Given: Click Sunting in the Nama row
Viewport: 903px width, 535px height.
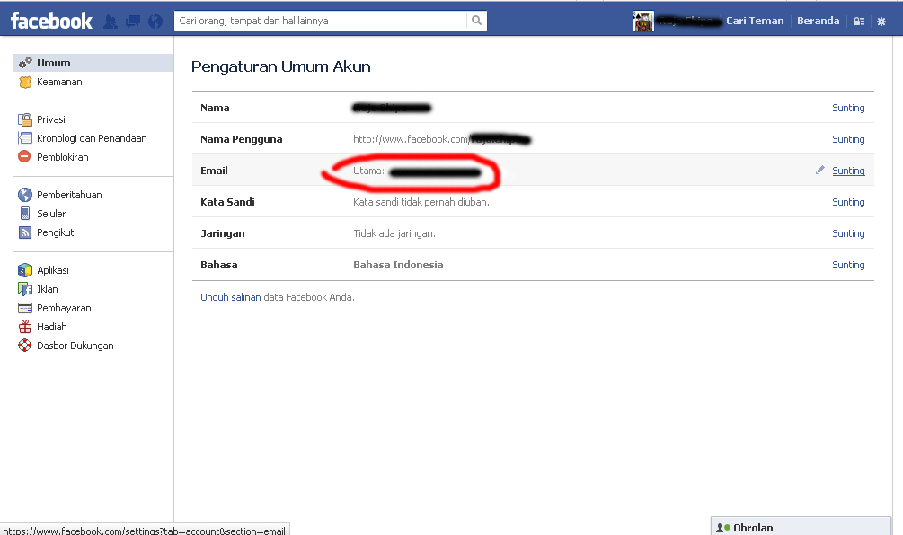Looking at the screenshot, I should [x=848, y=108].
